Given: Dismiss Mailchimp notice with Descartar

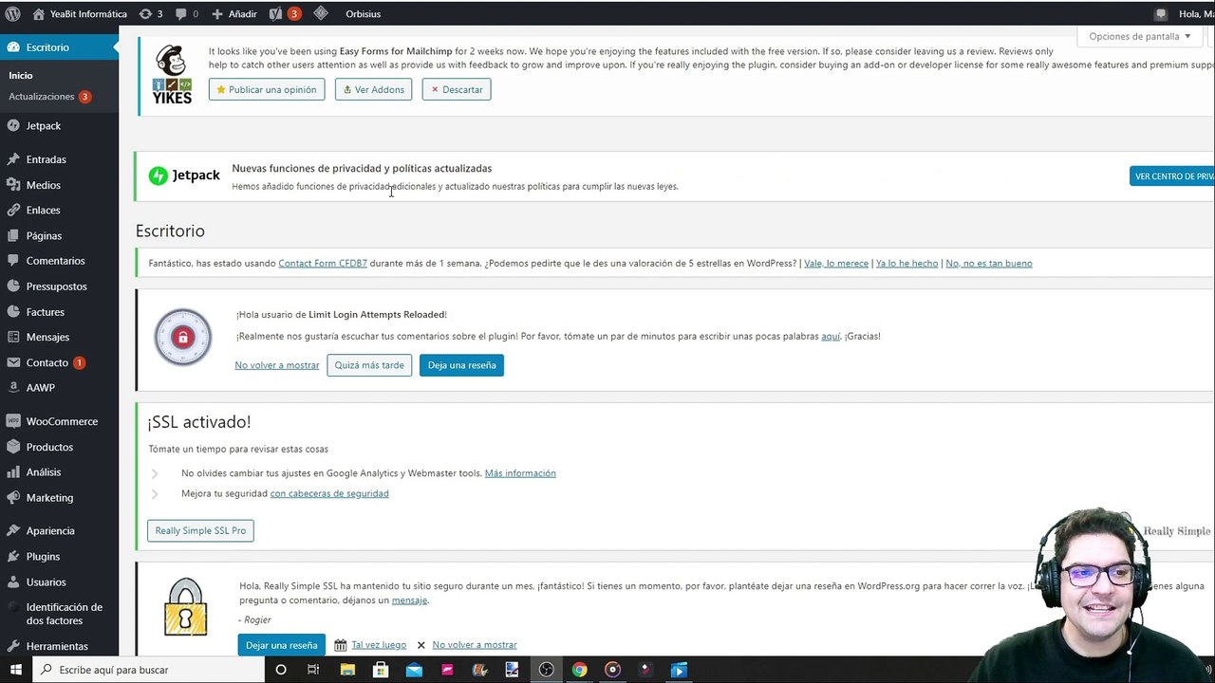Looking at the screenshot, I should click(457, 89).
